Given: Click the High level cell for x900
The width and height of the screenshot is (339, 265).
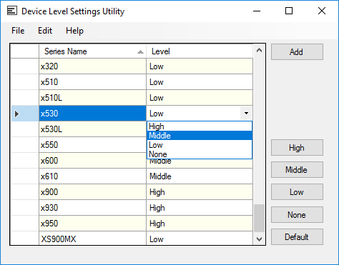Looking at the screenshot, I should 200,192.
